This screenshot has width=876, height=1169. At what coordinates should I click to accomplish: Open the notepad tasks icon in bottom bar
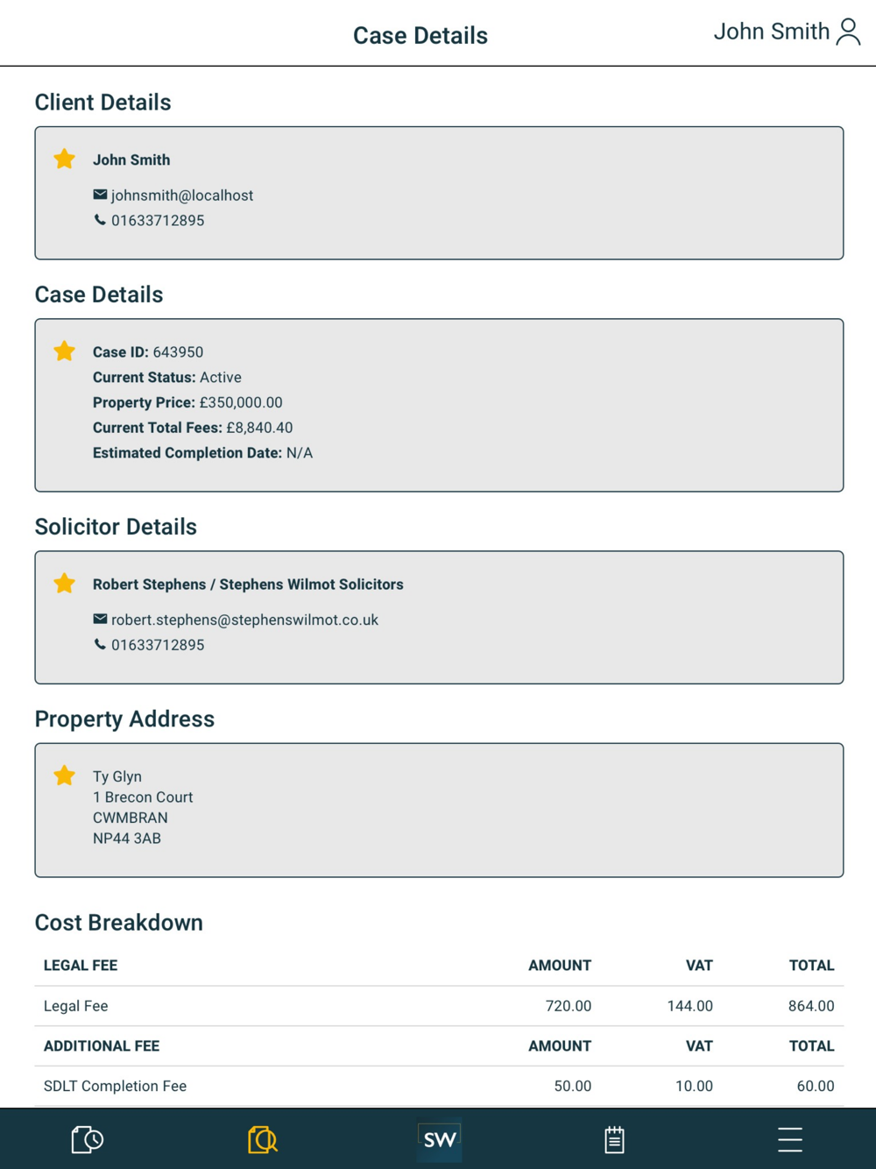tap(615, 1139)
